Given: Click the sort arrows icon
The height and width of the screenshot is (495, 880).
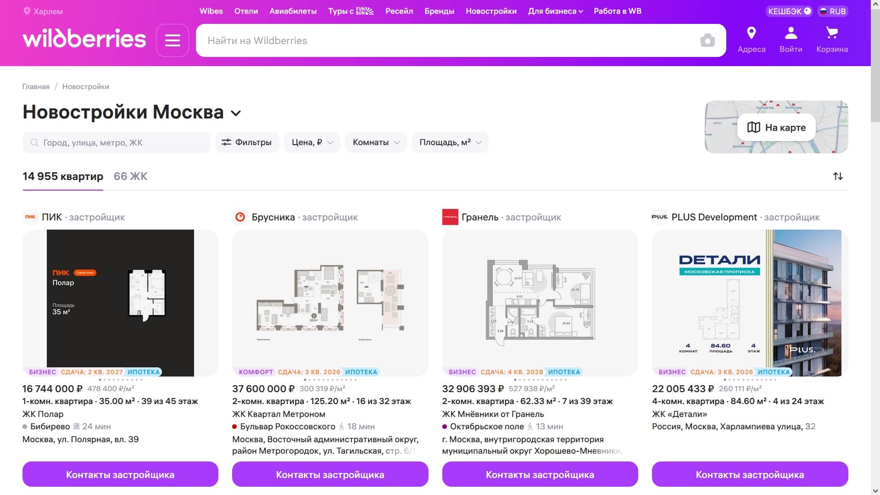Looking at the screenshot, I should click(838, 176).
